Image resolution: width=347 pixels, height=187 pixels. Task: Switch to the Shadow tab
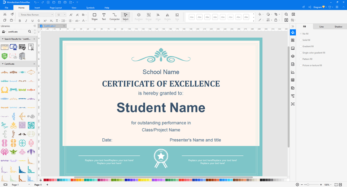point(338,27)
